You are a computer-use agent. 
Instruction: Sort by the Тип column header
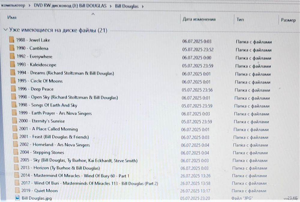pyautogui.click(x=240, y=19)
